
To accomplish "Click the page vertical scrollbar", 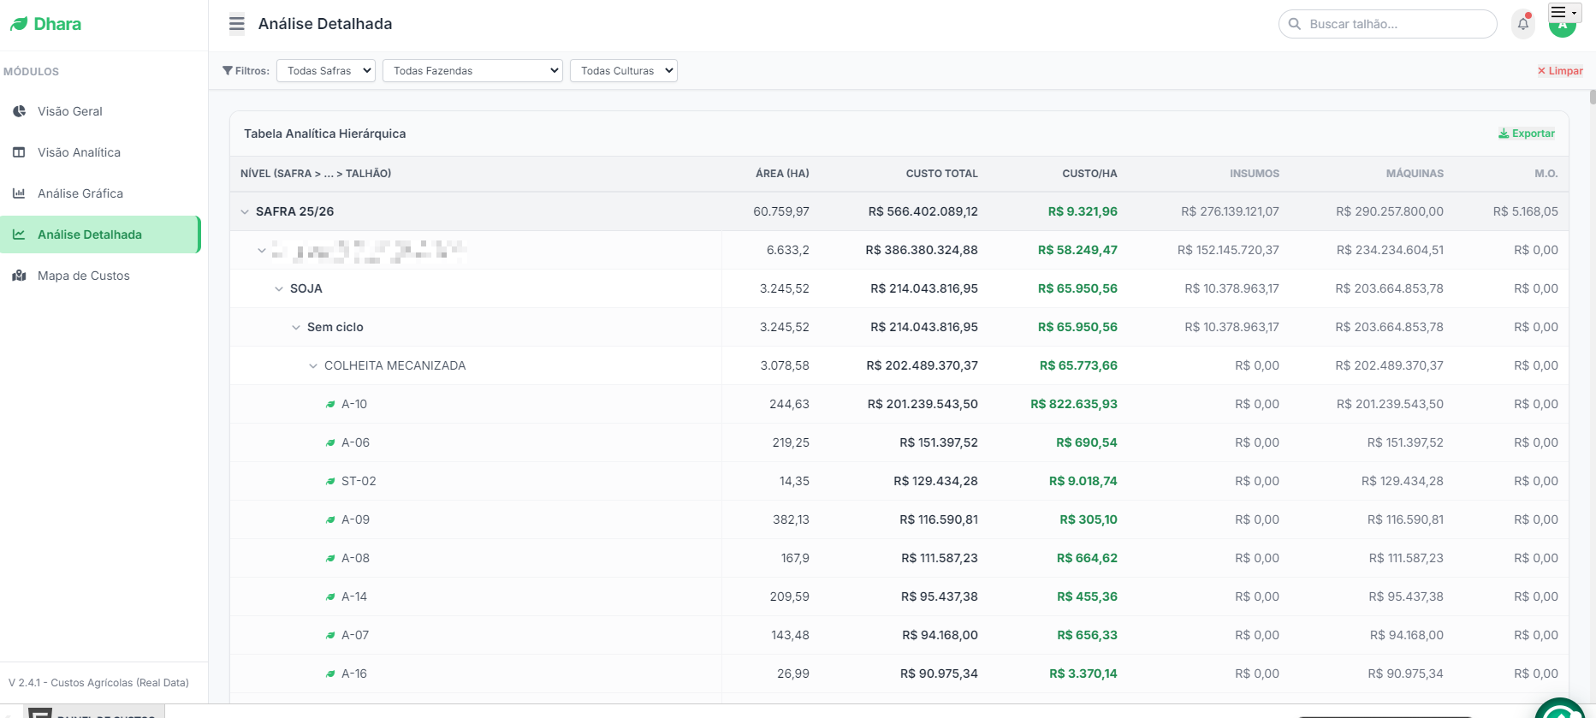I will pos(1593,394).
